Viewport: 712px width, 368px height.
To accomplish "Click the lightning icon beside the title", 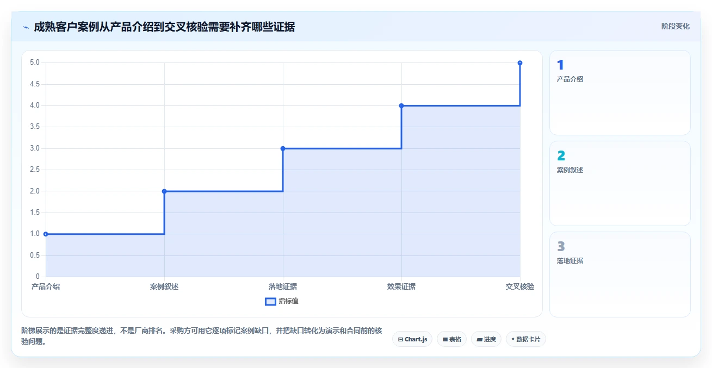I will [26, 27].
